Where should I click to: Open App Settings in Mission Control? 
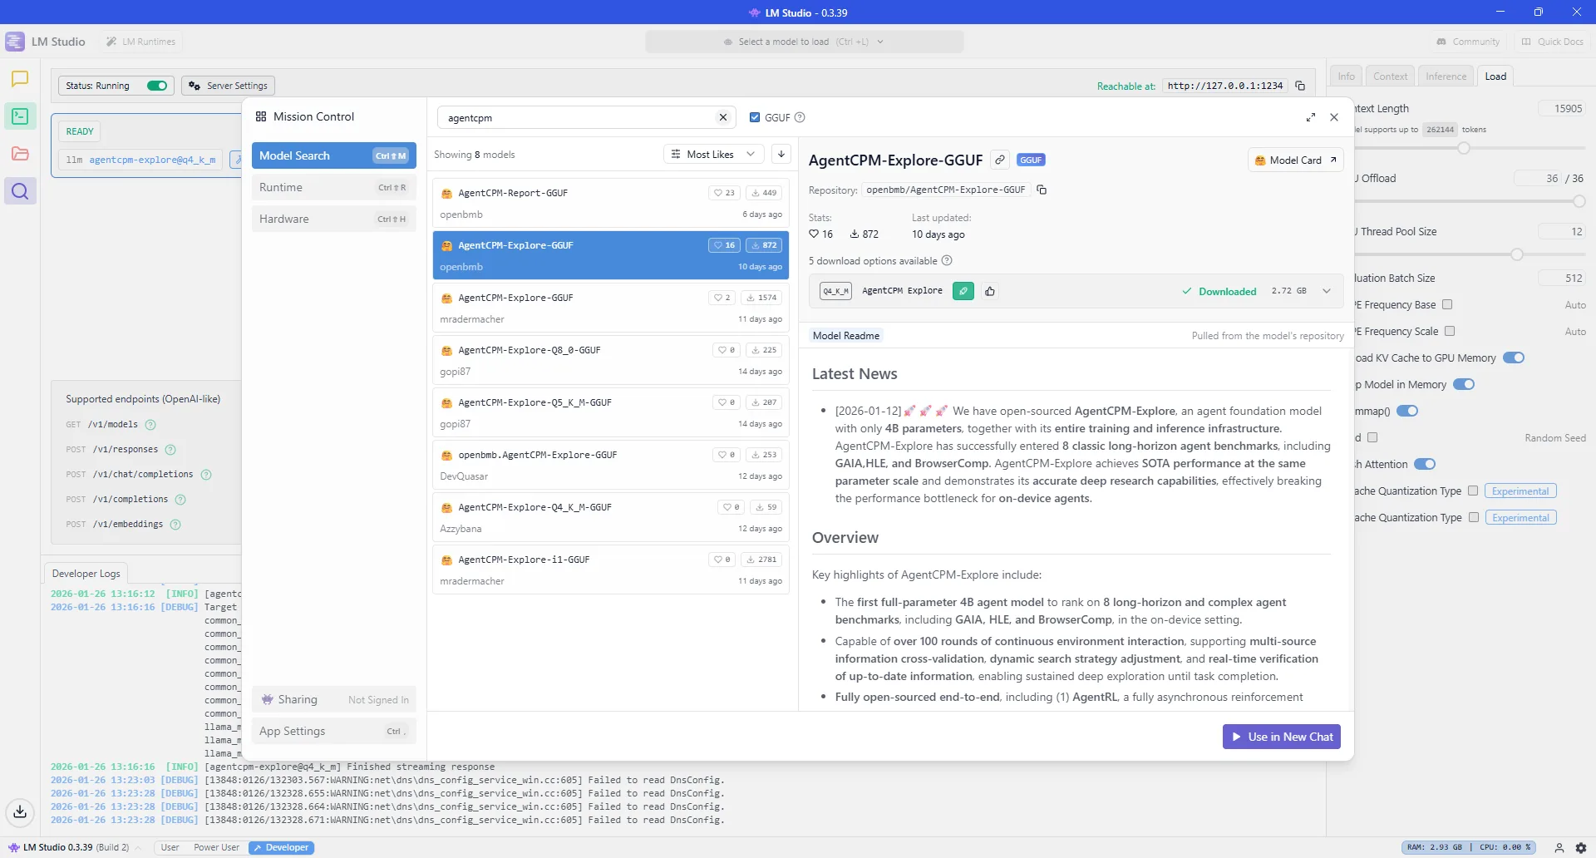tap(333, 731)
